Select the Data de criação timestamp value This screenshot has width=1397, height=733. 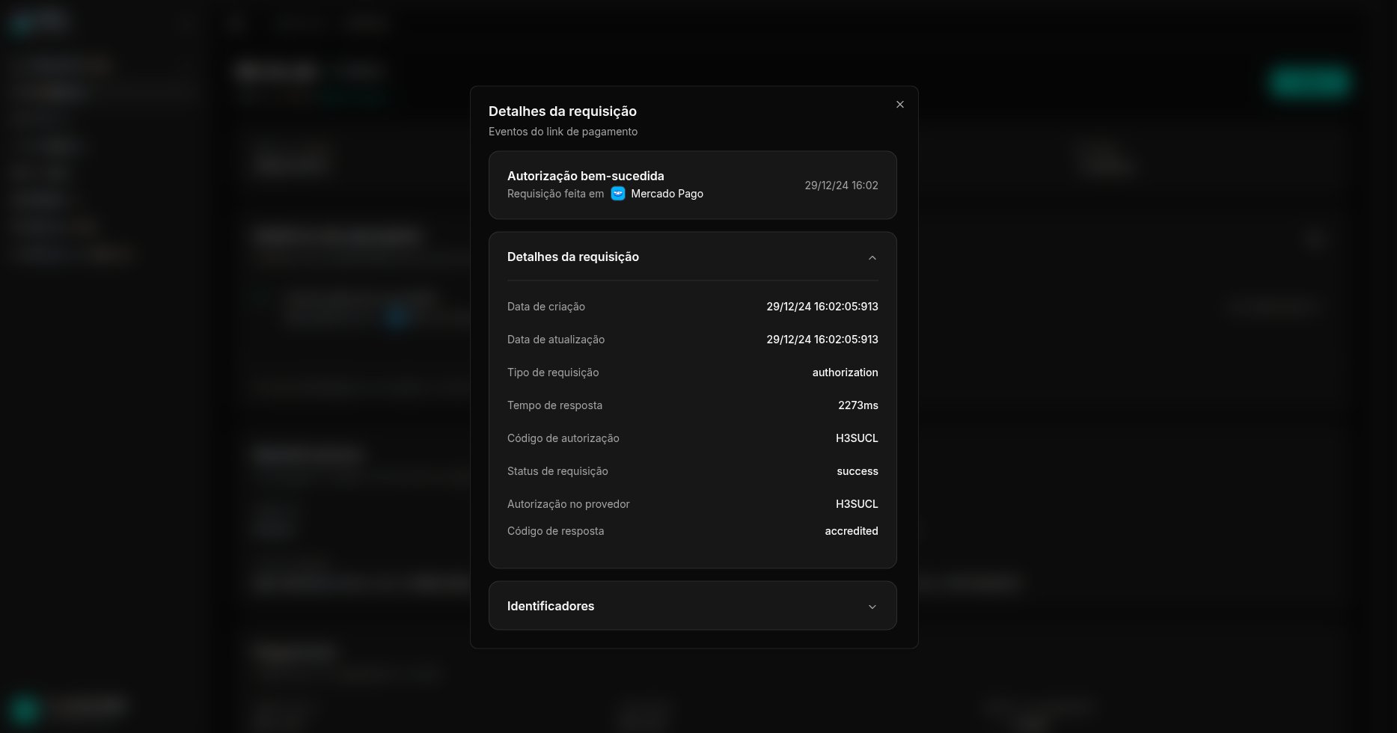click(x=822, y=307)
